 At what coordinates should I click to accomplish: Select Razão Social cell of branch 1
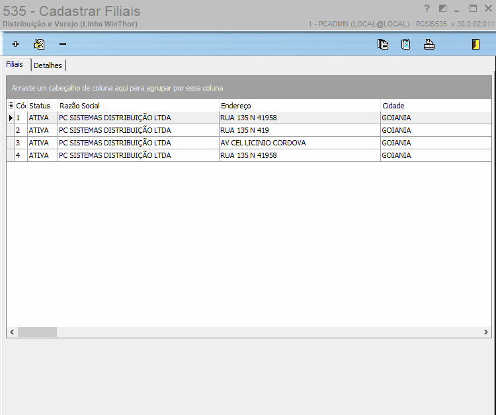click(x=138, y=118)
